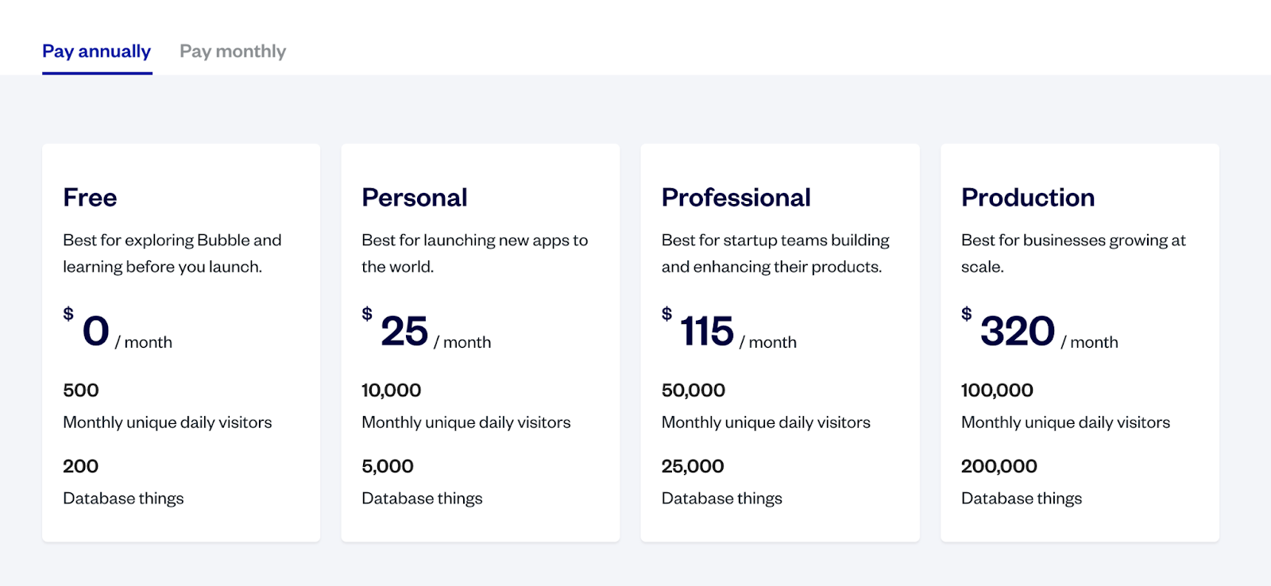Click the $25 per month price
Screen dimensions: 1271x586
click(x=404, y=331)
